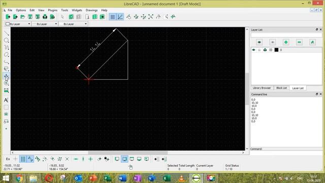Click the New drawing icon
325x183 pixels.
[x=8, y=17]
